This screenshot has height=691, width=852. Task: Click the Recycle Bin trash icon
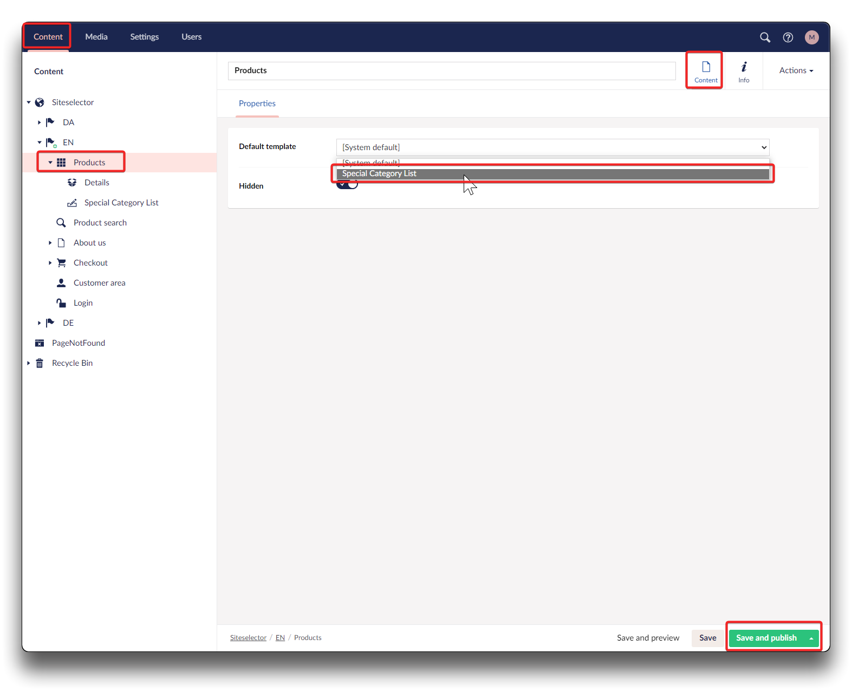tap(40, 363)
